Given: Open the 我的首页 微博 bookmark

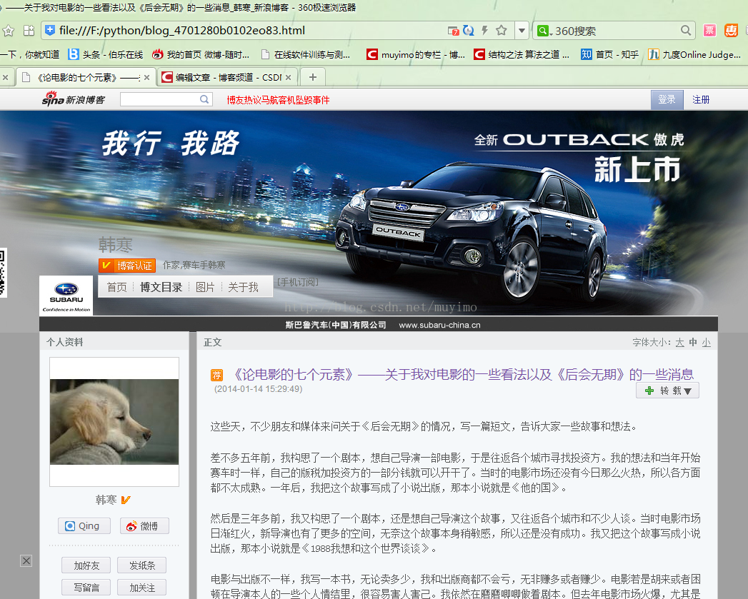Looking at the screenshot, I should point(200,55).
